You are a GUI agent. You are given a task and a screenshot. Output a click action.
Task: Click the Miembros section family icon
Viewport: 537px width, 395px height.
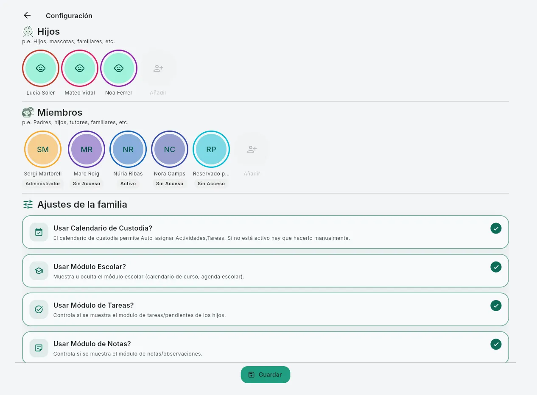point(28,112)
